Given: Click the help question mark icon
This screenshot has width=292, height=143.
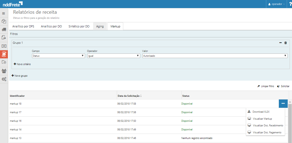Looking at the screenshot, I should tap(290, 4).
